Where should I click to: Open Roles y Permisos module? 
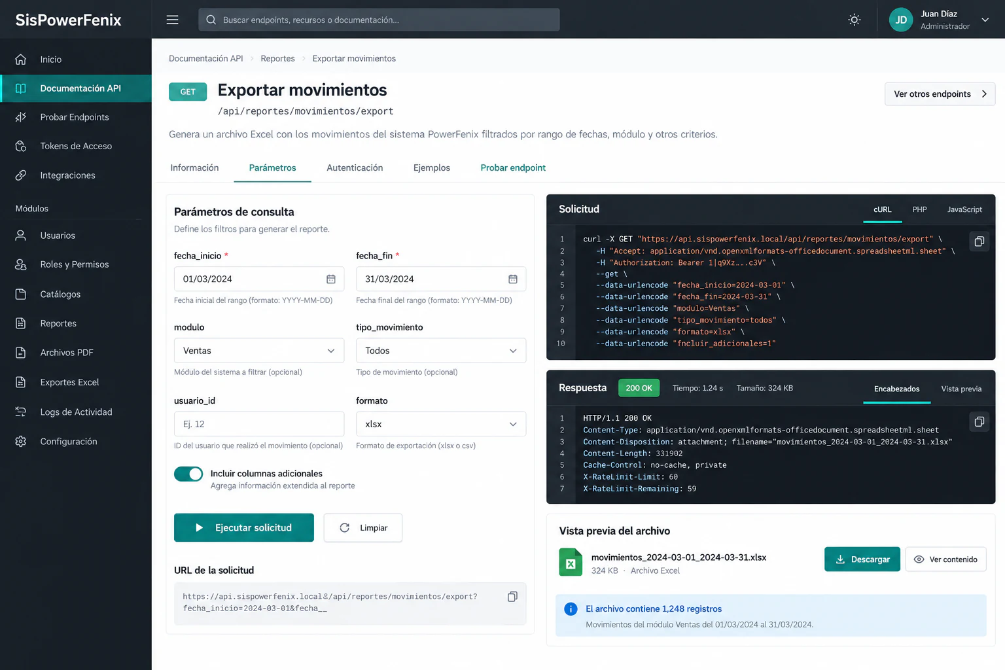[76, 264]
